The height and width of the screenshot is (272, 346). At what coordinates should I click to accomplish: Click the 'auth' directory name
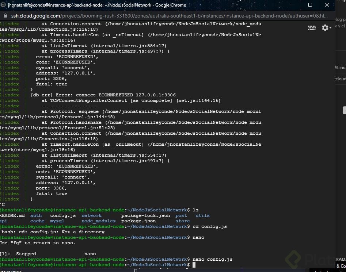36,215
